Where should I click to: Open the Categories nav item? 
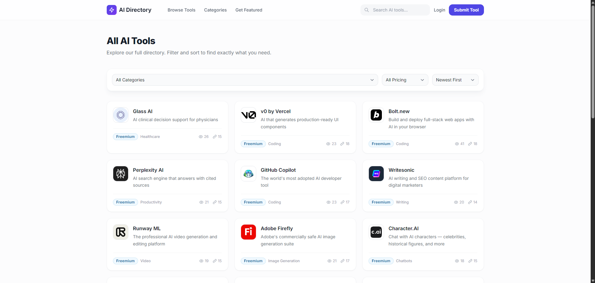pyautogui.click(x=215, y=10)
